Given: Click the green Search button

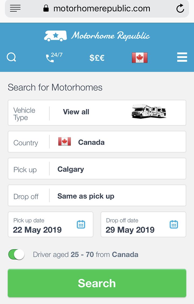Looking at the screenshot, I should coord(97,283).
